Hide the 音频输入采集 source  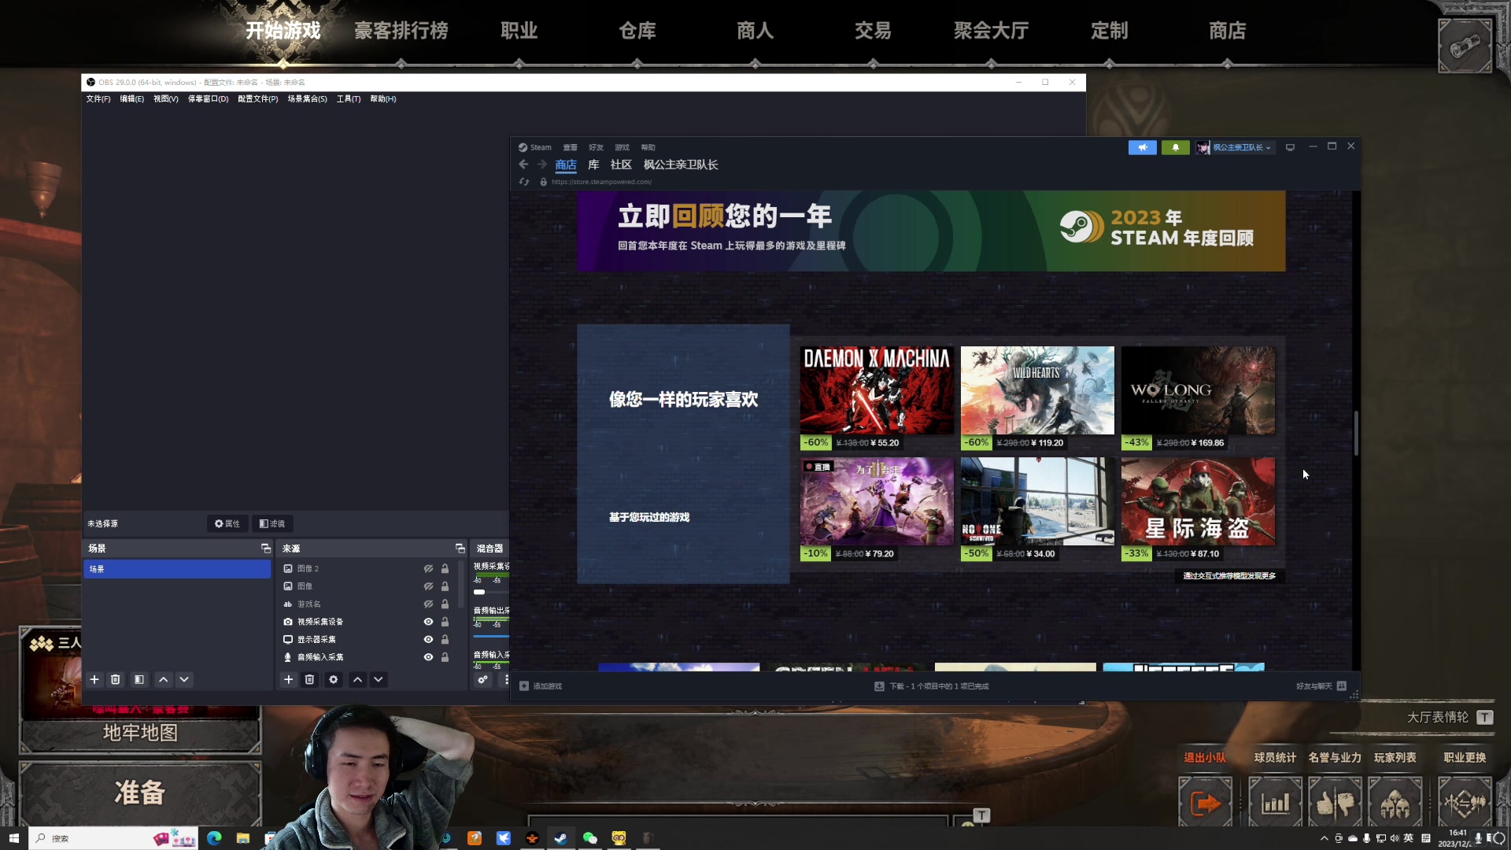coord(428,657)
